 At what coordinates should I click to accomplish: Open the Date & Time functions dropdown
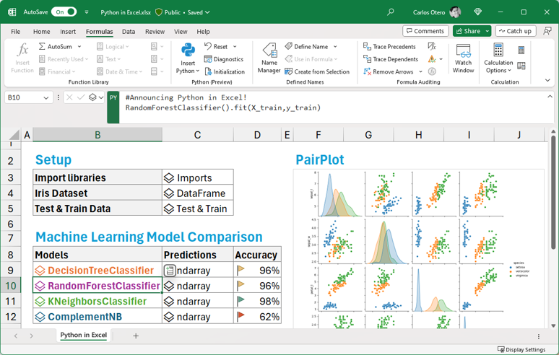point(119,71)
